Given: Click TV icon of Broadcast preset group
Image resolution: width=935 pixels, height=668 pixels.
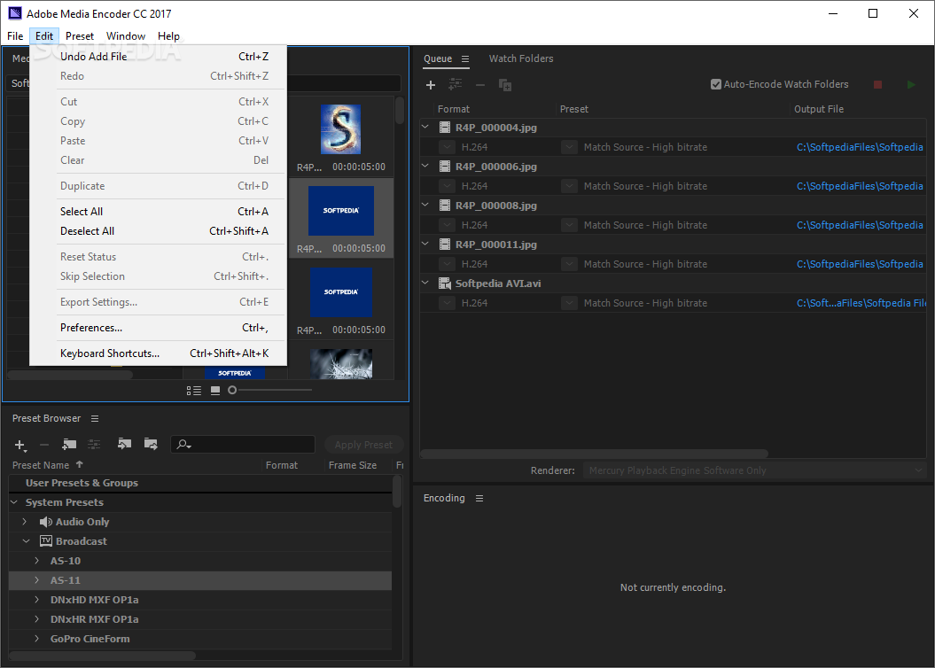Looking at the screenshot, I should [x=46, y=541].
